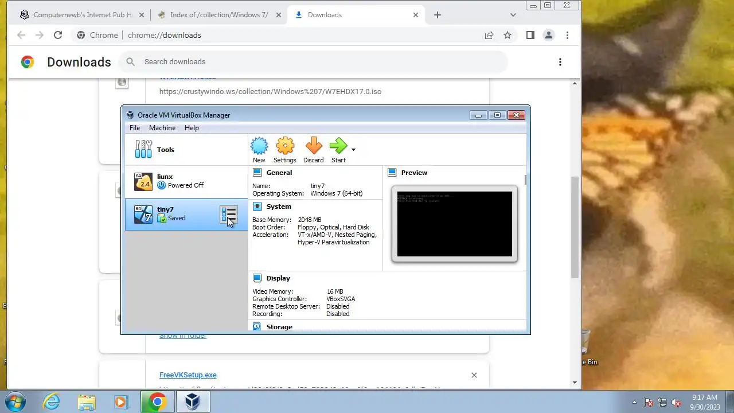Click the VirtualBox details pane scrollbar

click(x=525, y=180)
